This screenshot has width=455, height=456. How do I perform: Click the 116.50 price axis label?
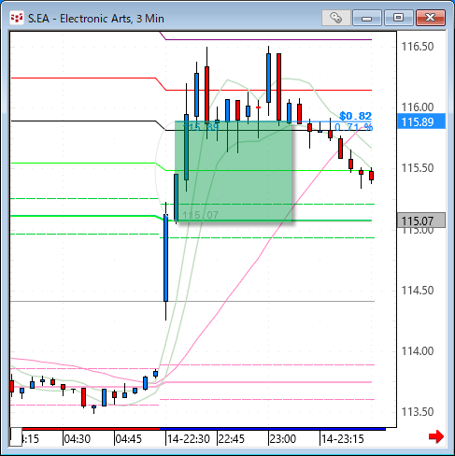(418, 47)
